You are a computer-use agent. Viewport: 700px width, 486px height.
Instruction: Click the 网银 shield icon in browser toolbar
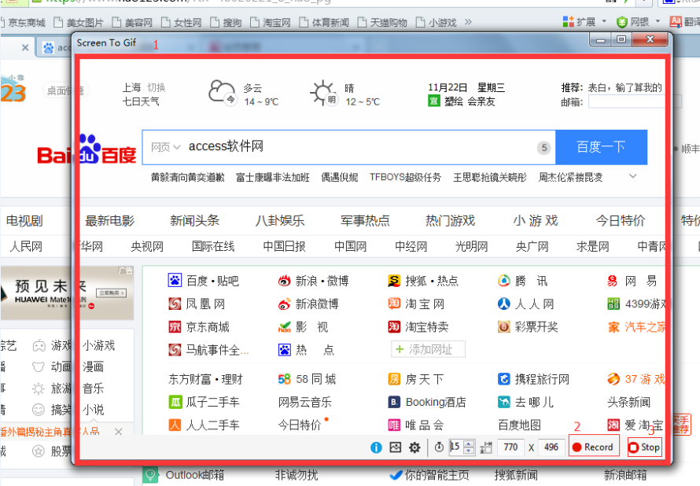(622, 21)
